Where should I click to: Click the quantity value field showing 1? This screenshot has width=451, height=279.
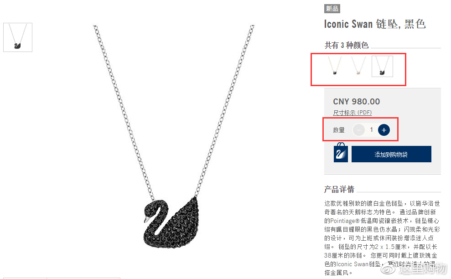(x=371, y=130)
